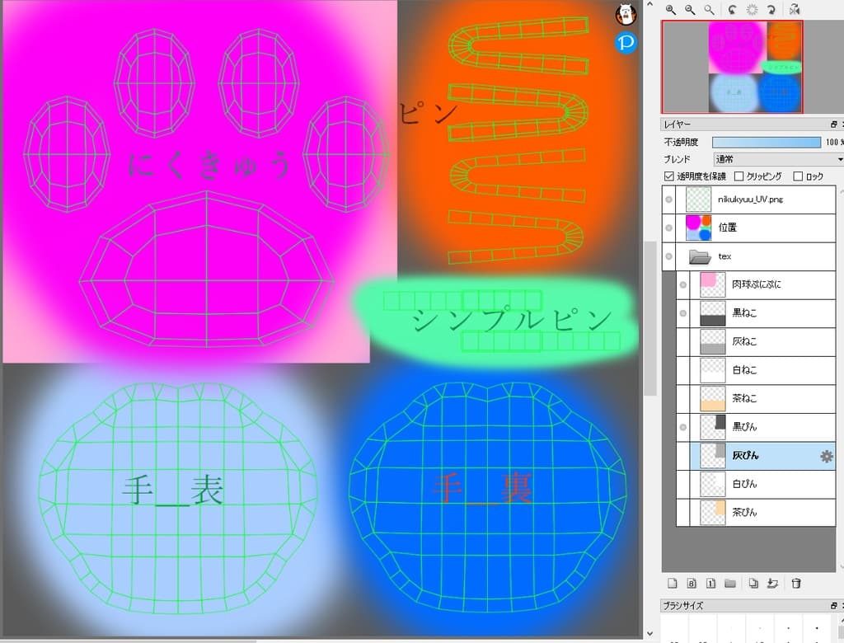Click the reset canvas rotation icon
844x643 pixels.
coord(753,10)
